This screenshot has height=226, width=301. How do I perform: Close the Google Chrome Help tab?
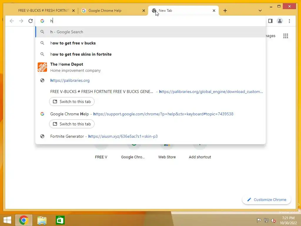143,11
